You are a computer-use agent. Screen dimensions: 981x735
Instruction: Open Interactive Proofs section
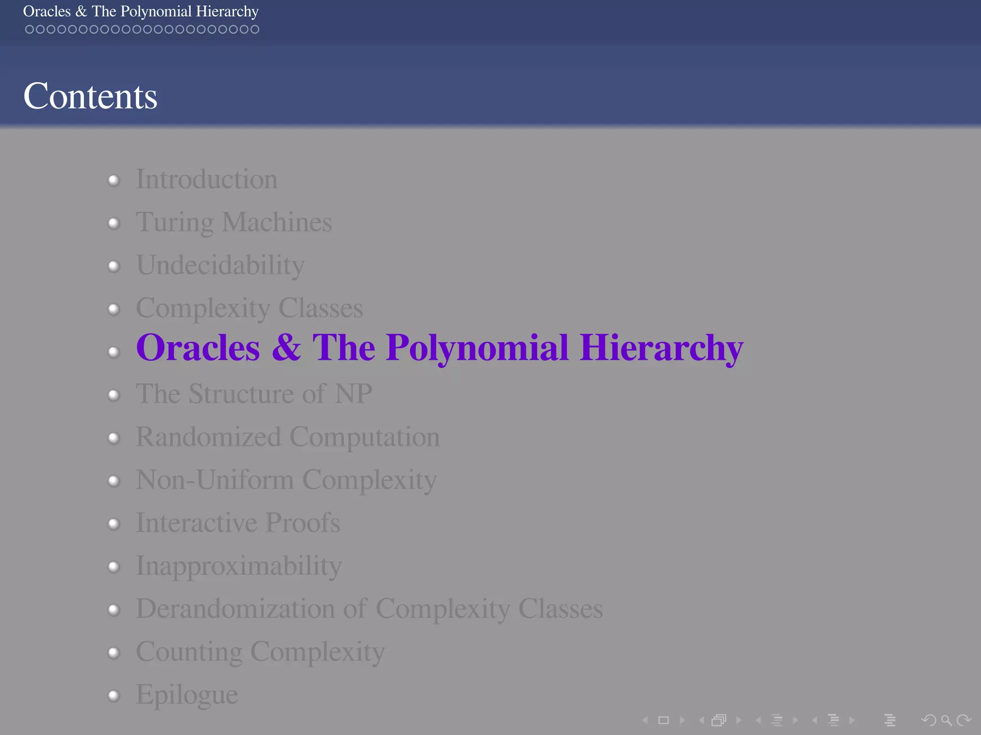[238, 523]
